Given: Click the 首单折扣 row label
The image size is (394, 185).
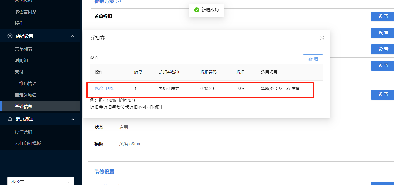Looking at the screenshot, I should (103, 16).
